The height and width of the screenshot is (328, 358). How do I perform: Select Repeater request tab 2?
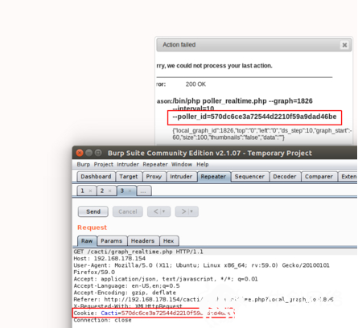coord(102,191)
